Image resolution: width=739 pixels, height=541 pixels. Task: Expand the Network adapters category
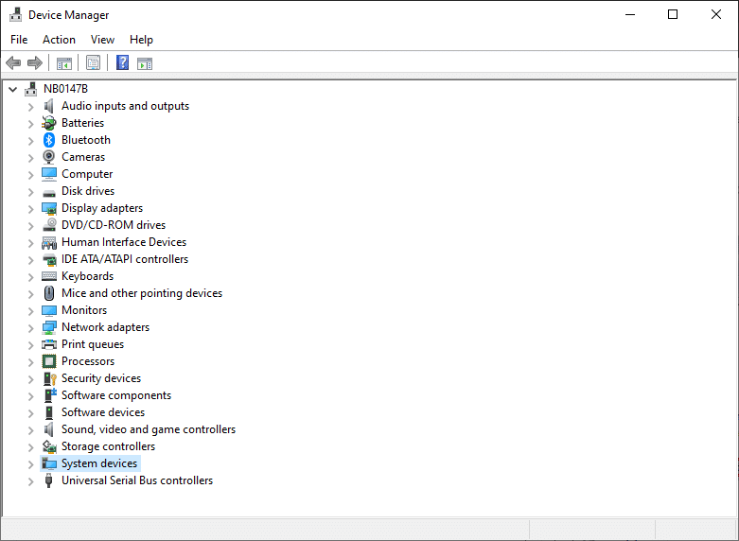click(x=30, y=327)
